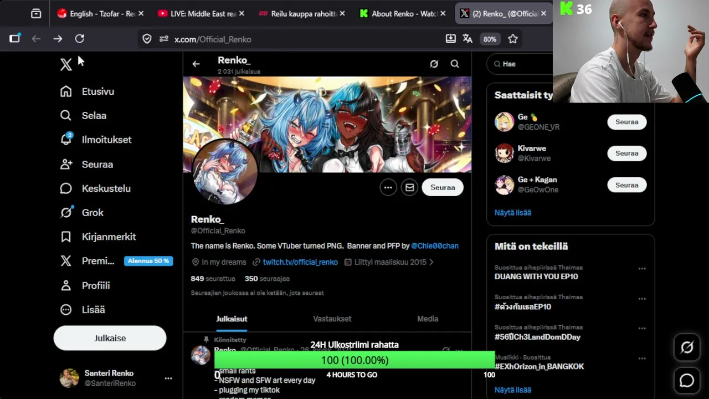This screenshot has width=709, height=399.
Task: Translate page with translate icon
Action: click(468, 39)
